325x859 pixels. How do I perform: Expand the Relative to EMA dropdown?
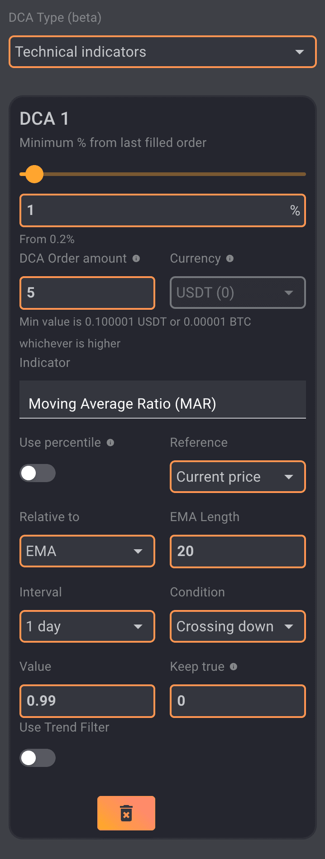(x=87, y=552)
